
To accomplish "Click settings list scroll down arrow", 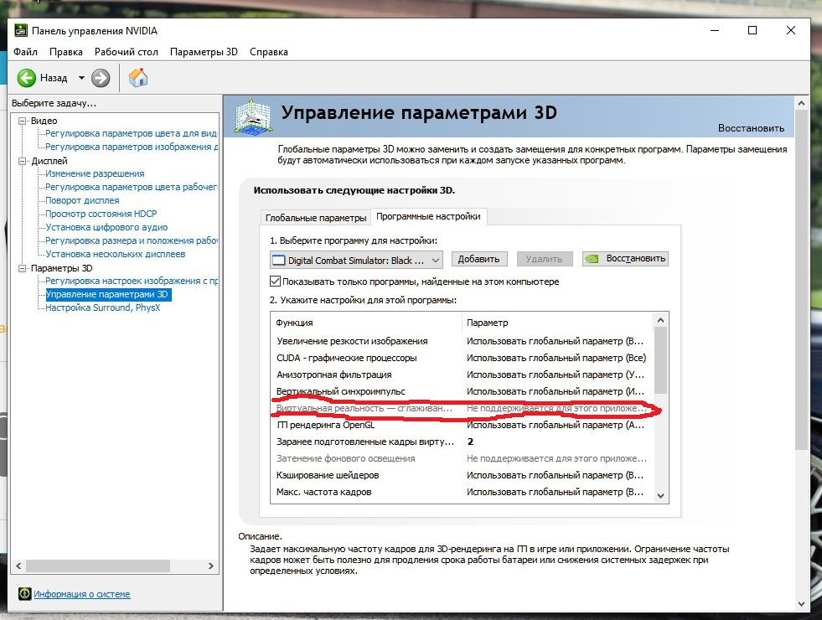I will pos(660,495).
